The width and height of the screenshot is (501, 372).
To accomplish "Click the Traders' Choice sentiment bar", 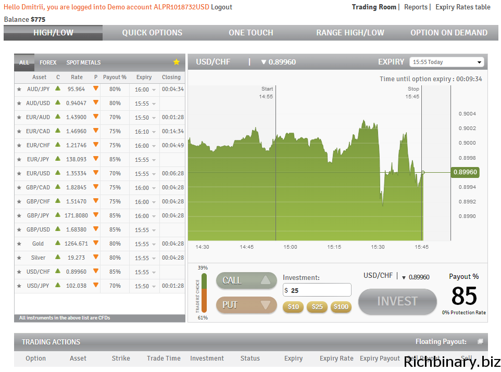I will point(204,293).
